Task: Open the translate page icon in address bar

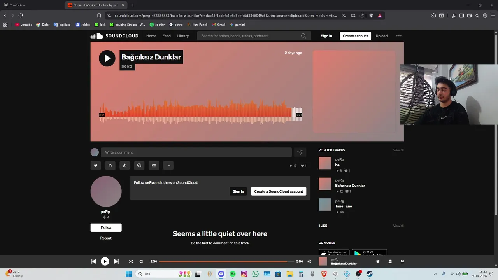Action: point(344,16)
